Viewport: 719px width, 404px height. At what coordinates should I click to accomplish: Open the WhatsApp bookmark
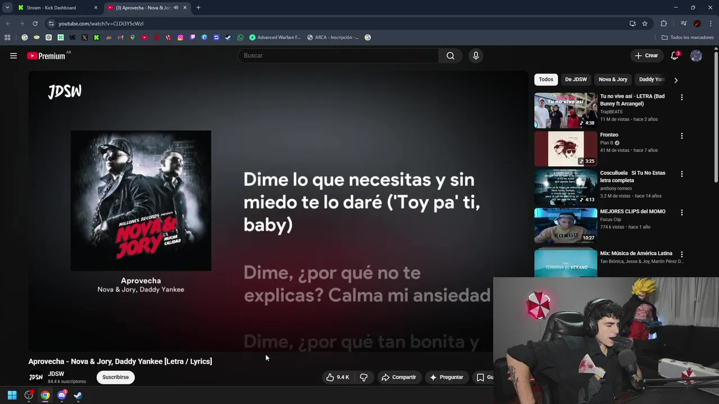(240, 38)
